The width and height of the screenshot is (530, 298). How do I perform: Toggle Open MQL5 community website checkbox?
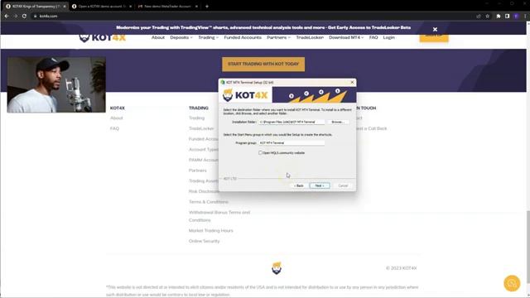[260, 152]
